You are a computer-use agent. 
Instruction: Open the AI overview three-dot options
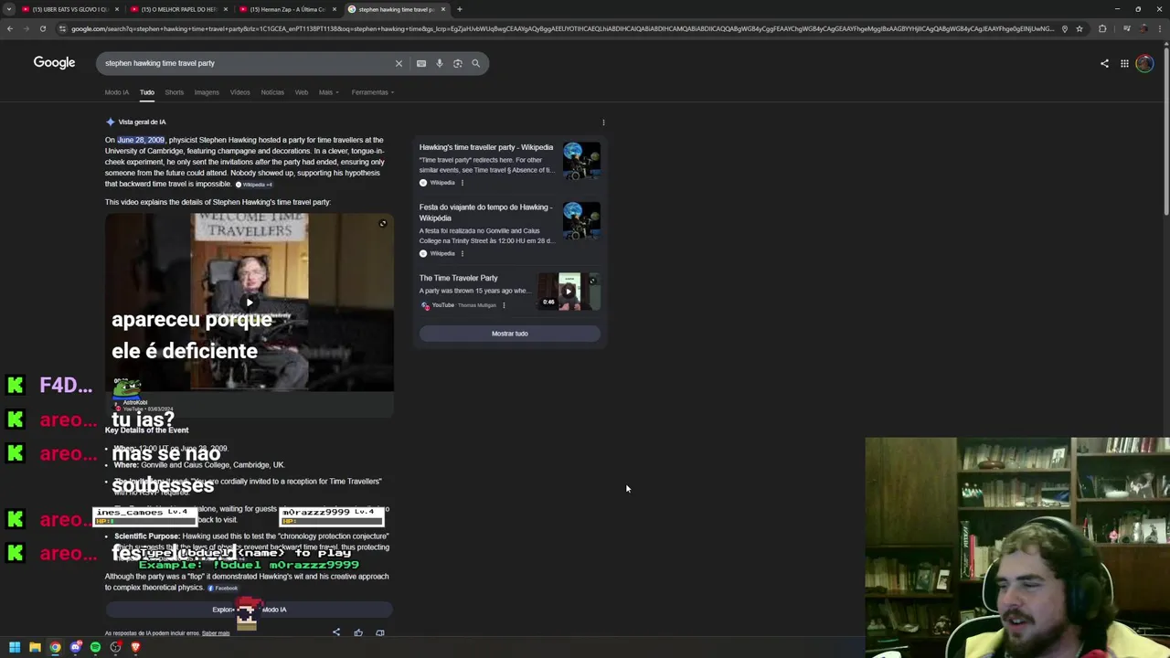tap(603, 122)
